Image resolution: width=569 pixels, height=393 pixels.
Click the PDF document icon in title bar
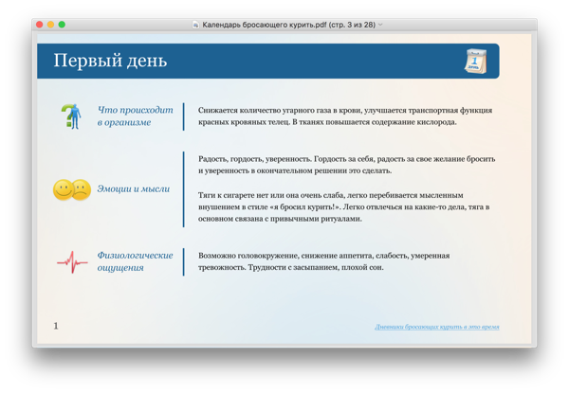pyautogui.click(x=195, y=25)
